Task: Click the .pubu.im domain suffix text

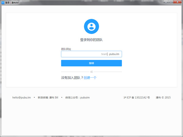Action: (114, 54)
